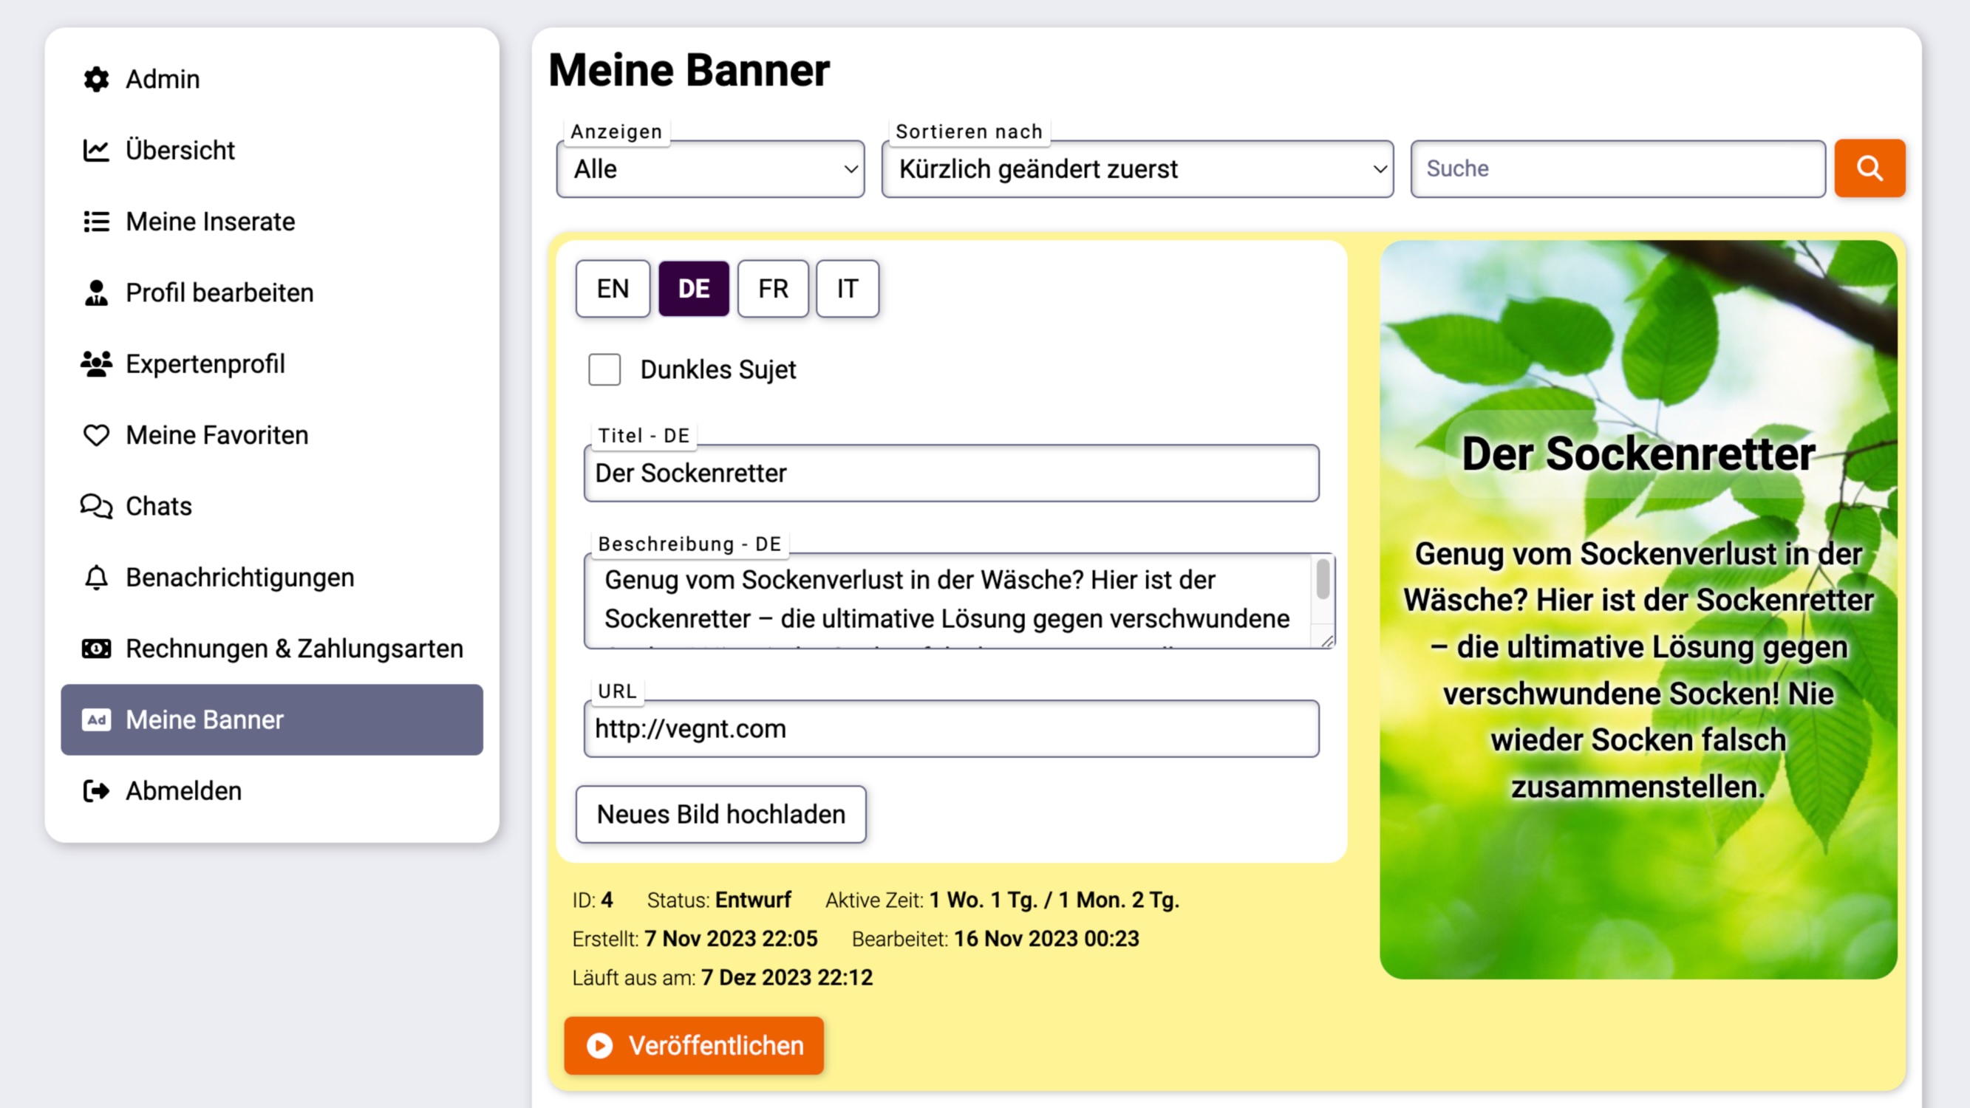1970x1108 pixels.
Task: Click the Meine Inserate list icon
Action: (x=96, y=221)
